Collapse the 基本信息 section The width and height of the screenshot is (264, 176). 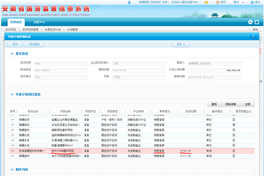pos(12,54)
